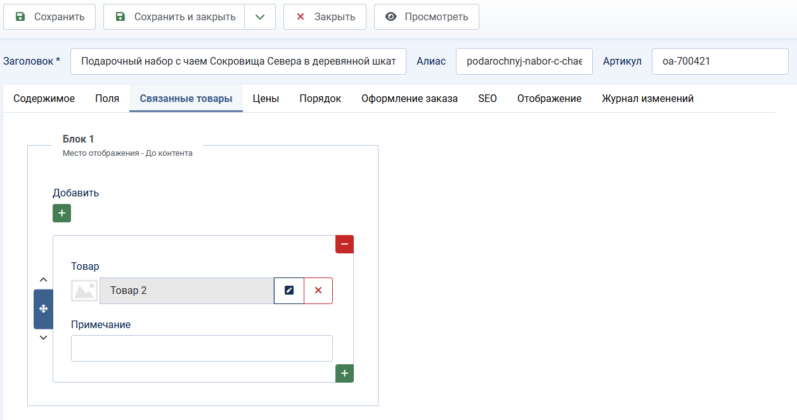Move item down with the down chevron
The width and height of the screenshot is (797, 420).
click(x=43, y=338)
